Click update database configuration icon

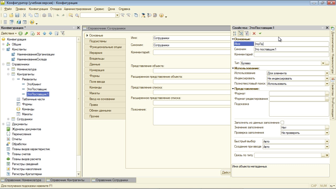(x=19, y=22)
